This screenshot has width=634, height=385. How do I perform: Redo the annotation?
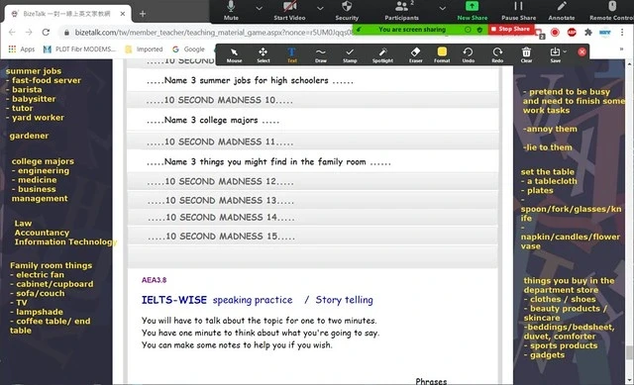click(x=497, y=55)
